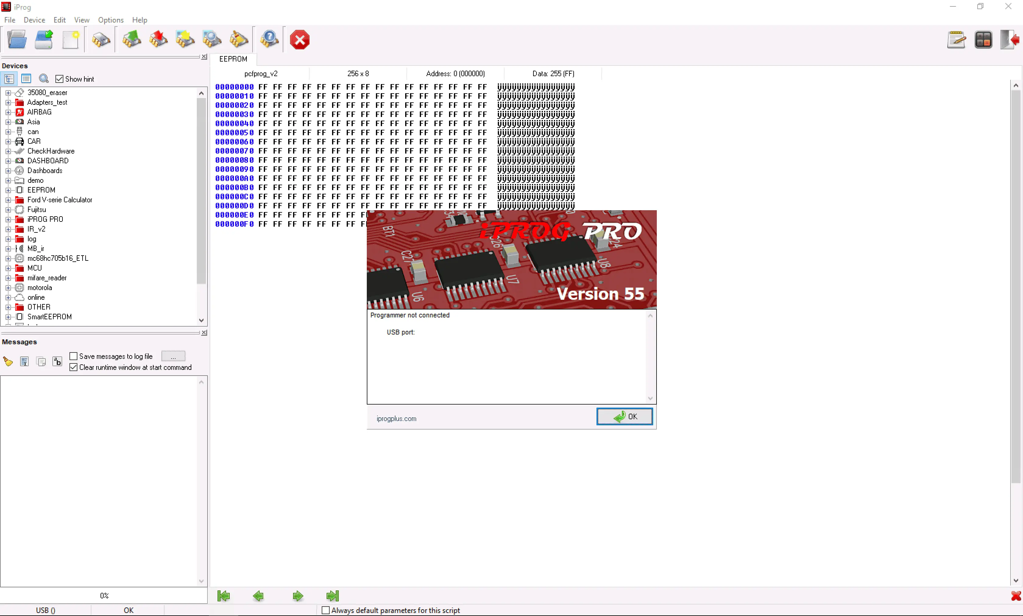Close the Devices panel with its X
The width and height of the screenshot is (1023, 616).
[204, 57]
